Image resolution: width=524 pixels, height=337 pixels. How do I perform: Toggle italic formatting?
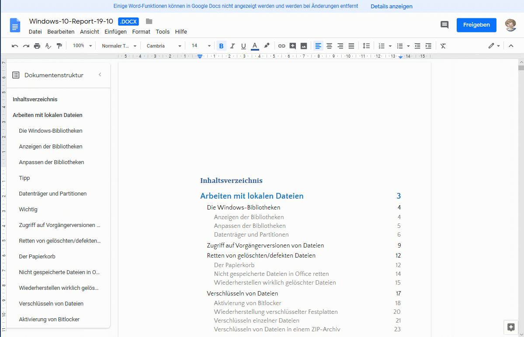(x=232, y=46)
